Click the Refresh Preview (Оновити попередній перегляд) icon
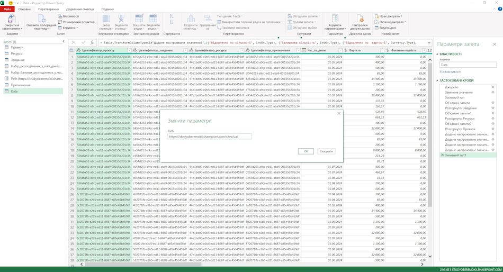 pos(41,19)
